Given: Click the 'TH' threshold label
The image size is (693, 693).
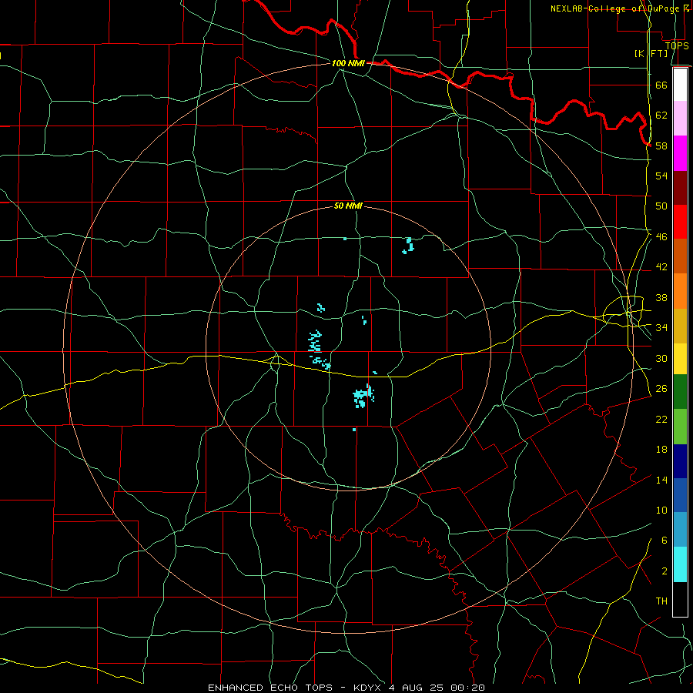Looking at the screenshot, I should 661,601.
